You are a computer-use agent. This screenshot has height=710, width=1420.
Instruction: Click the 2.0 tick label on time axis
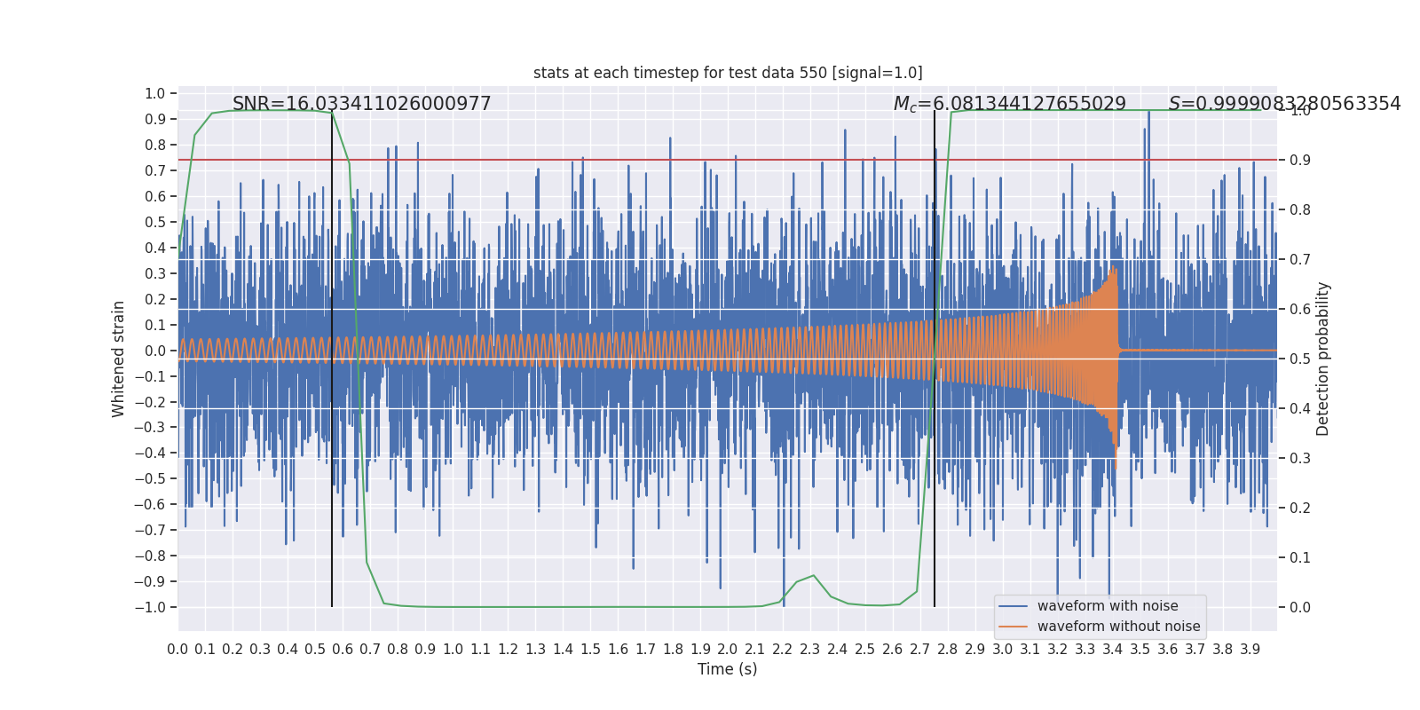click(x=727, y=649)
